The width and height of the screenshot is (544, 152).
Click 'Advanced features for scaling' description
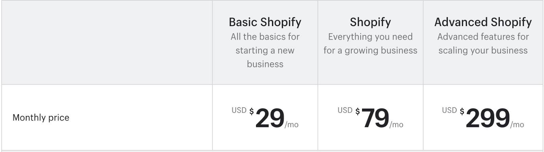(x=483, y=43)
